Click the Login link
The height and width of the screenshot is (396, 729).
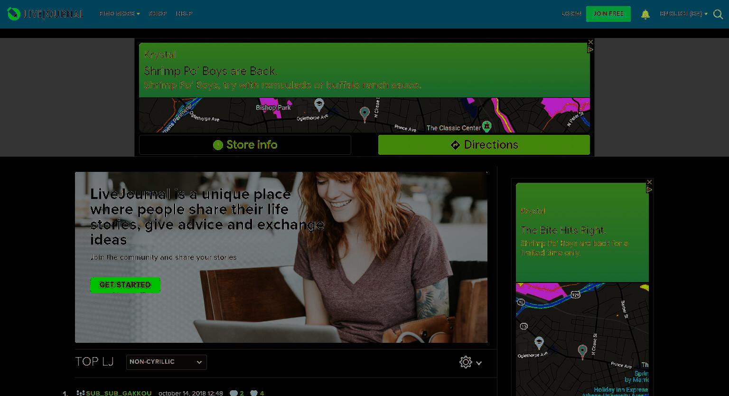point(571,14)
